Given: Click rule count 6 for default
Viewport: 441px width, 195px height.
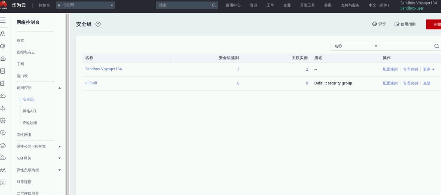Looking at the screenshot, I should pos(238,83).
